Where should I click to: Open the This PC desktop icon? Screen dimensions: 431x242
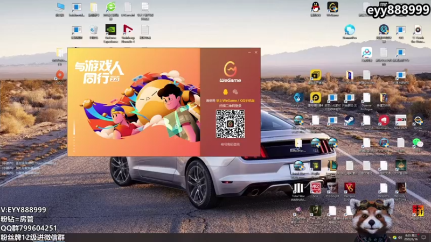pyautogui.click(x=60, y=9)
